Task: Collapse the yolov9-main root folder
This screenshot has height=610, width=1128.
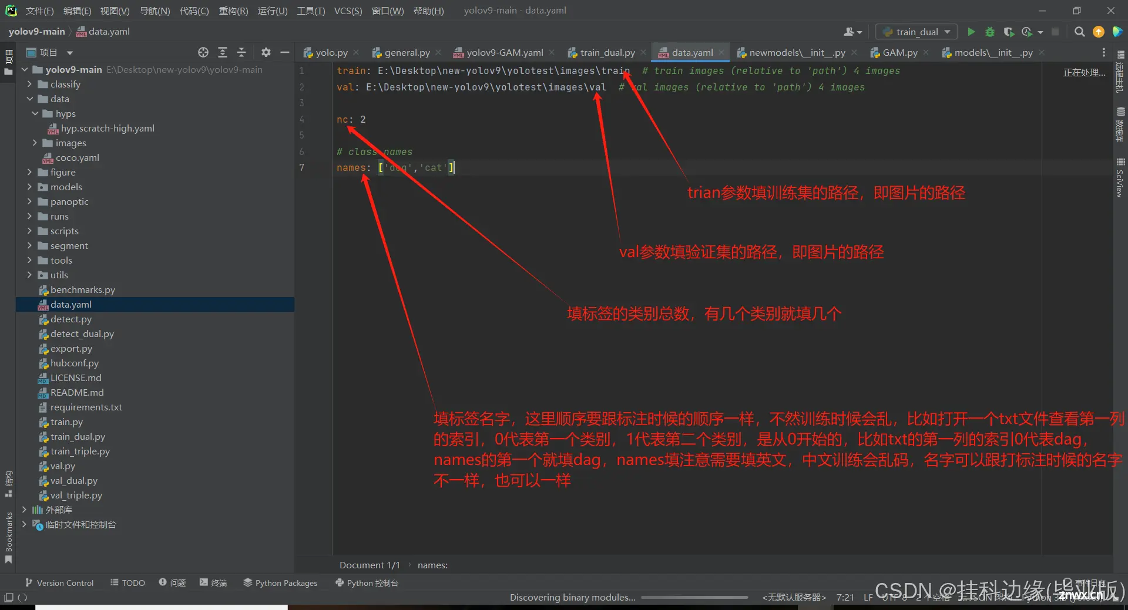Action: click(x=25, y=69)
